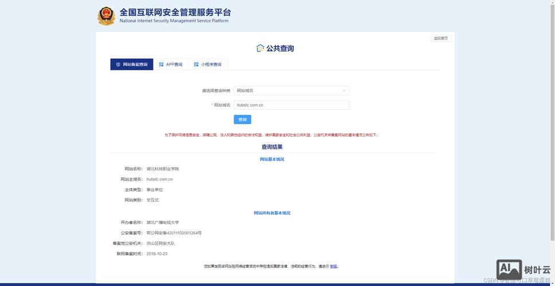Open the APP查询 tab
Viewport: 555px width, 286px height.
171,64
